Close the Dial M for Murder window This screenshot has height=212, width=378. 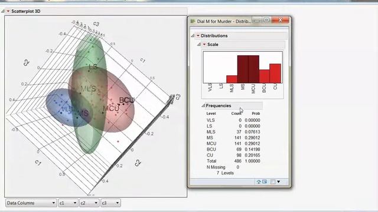pyautogui.click(x=280, y=20)
